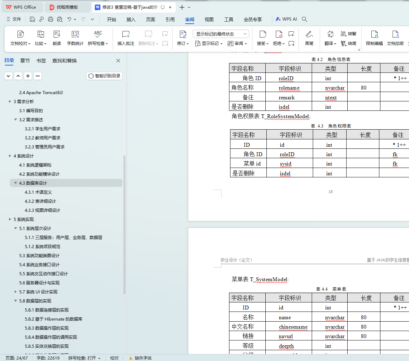Image resolution: width=409 pixels, height=361 pixels.
Task: Run 拼写检查 spell check
Action: tap(98, 38)
